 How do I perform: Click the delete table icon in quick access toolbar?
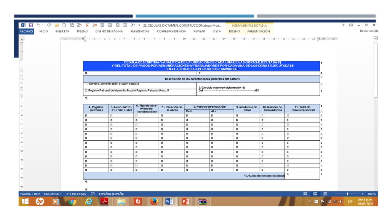tap(79, 25)
